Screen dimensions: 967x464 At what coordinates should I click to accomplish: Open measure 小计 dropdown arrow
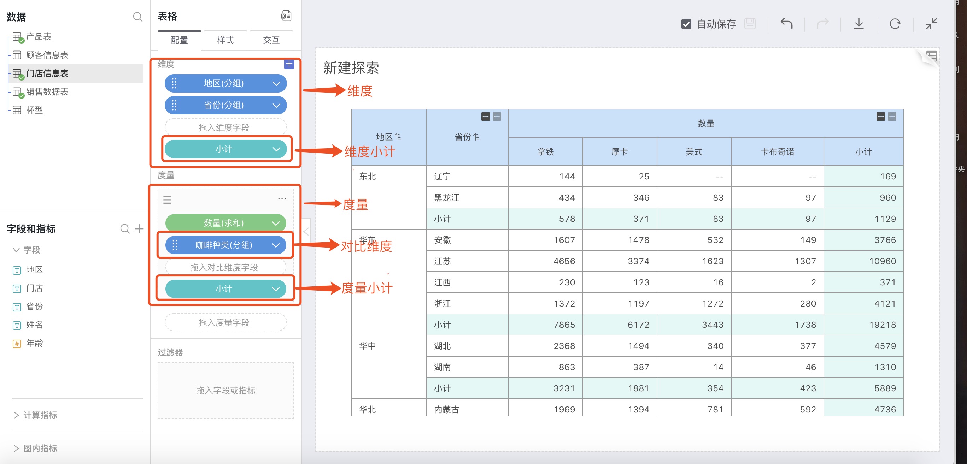click(x=276, y=289)
